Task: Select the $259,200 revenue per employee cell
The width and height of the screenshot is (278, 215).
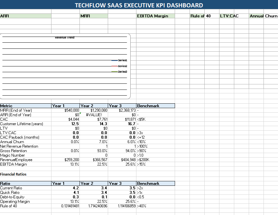Action: 65,160
